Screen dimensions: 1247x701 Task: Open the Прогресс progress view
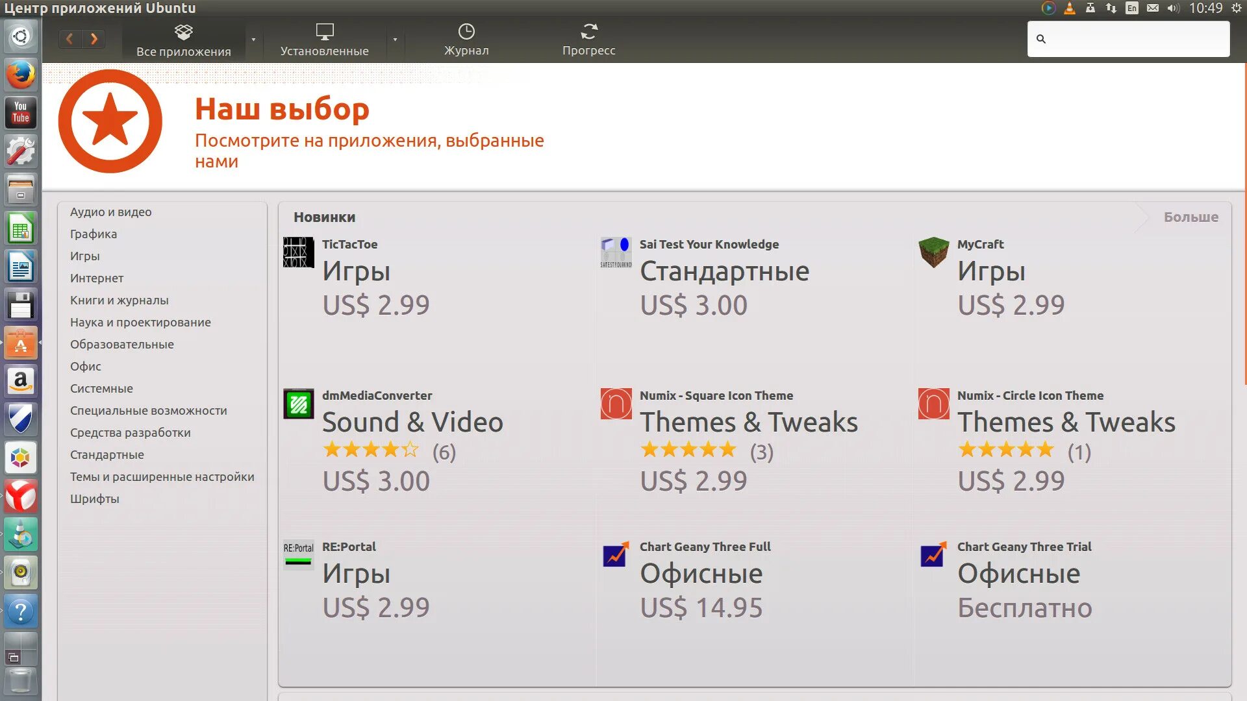588,39
